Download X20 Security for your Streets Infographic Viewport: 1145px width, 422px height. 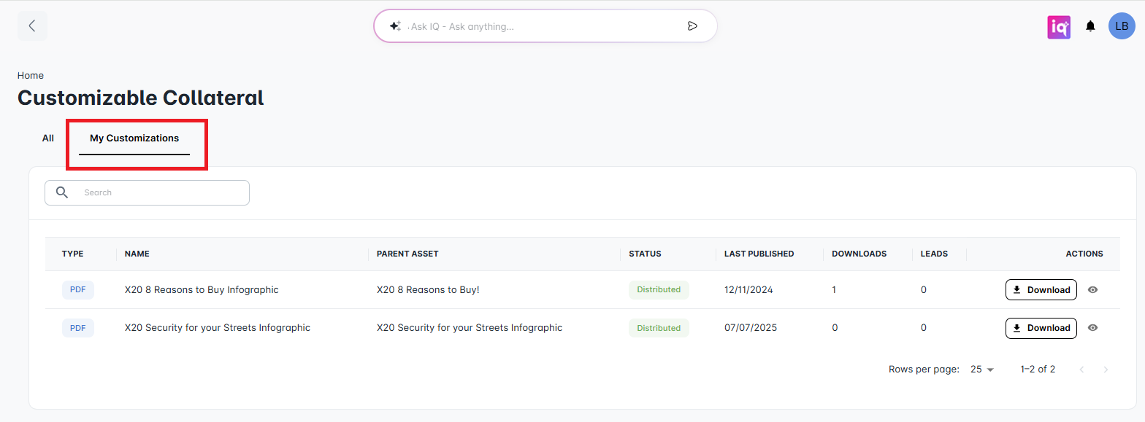[1041, 328]
